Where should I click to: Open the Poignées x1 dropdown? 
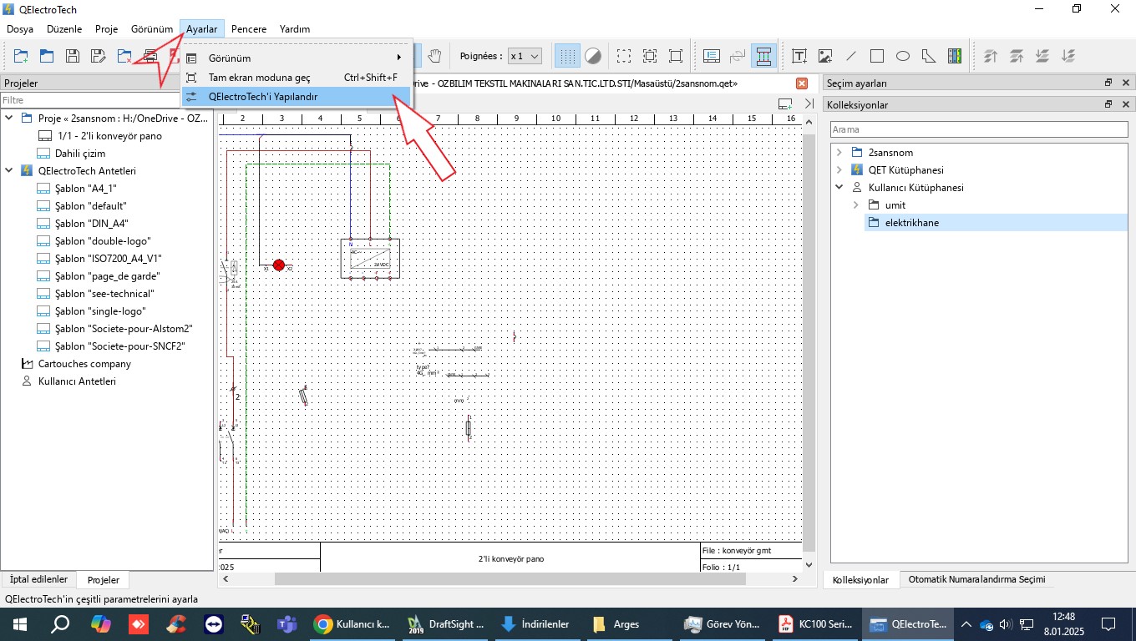(x=525, y=56)
